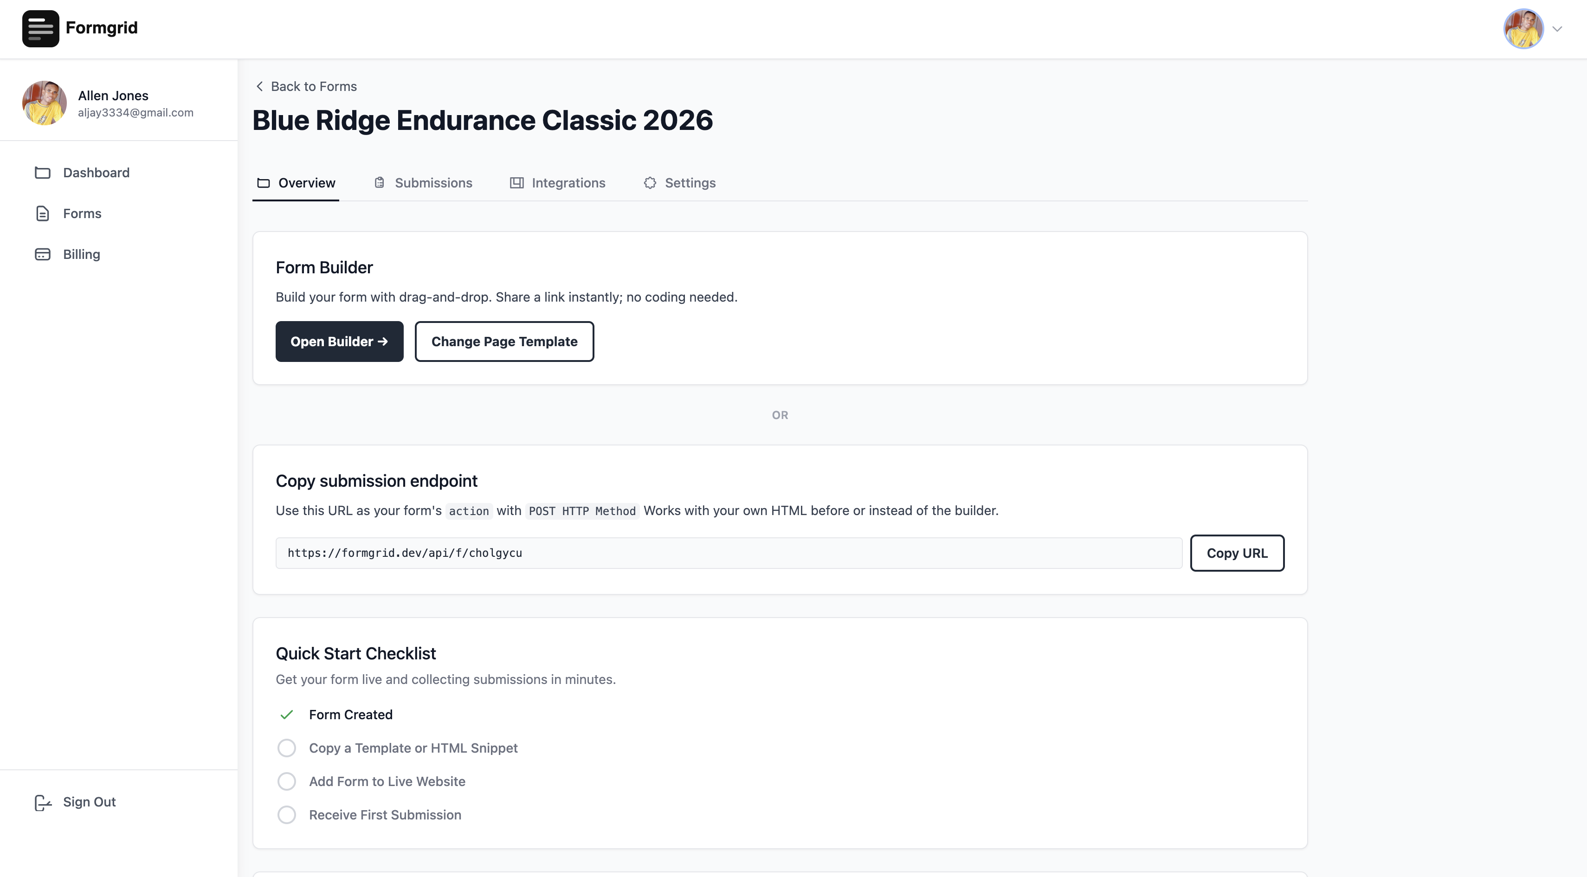Viewport: 1587px width, 877px height.
Task: Click the Copy URL button
Action: pos(1237,553)
